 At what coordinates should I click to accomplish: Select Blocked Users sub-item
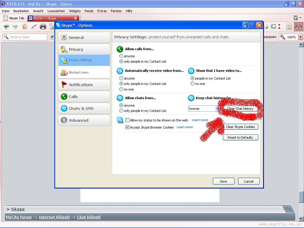coord(84,72)
